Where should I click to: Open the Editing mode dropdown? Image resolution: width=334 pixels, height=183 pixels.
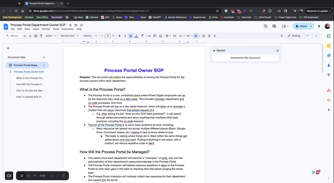point(298,36)
